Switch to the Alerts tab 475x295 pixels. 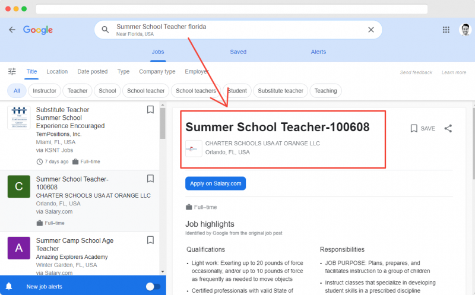(318, 52)
